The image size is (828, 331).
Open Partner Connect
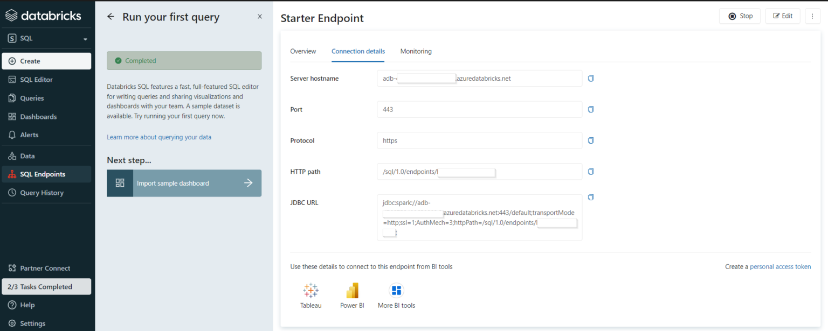(x=46, y=268)
